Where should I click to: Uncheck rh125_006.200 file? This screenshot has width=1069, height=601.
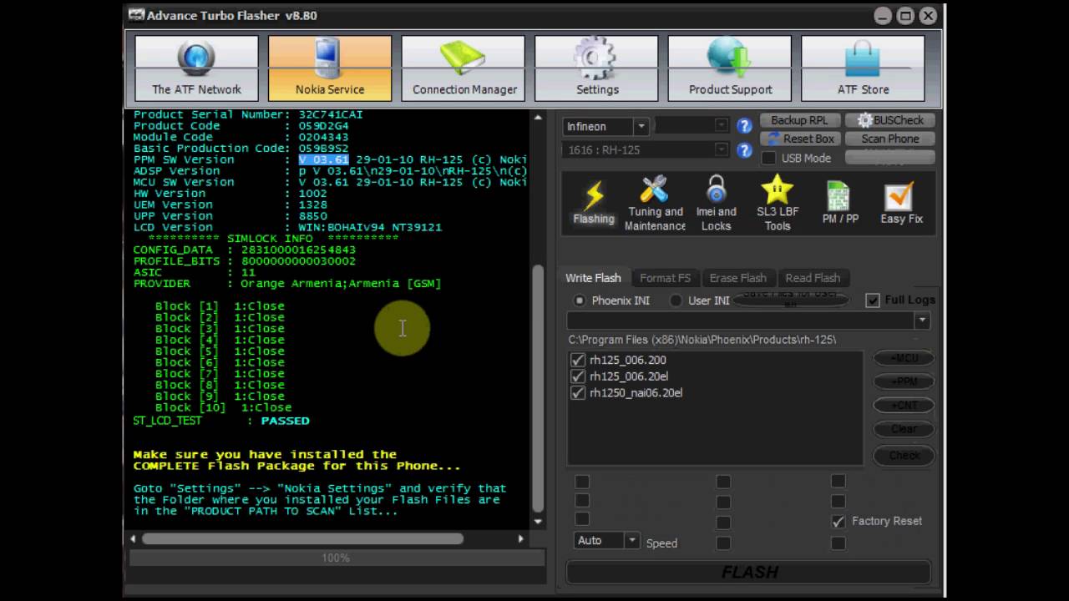tap(578, 360)
